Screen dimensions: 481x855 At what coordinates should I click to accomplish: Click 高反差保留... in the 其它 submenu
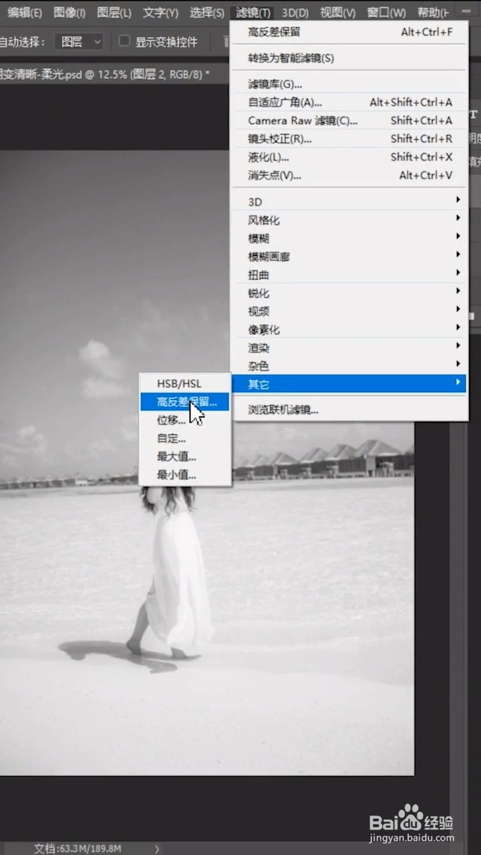click(x=185, y=402)
